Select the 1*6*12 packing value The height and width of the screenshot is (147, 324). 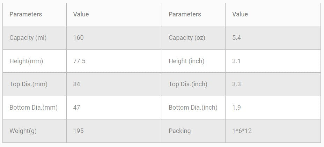point(242,131)
